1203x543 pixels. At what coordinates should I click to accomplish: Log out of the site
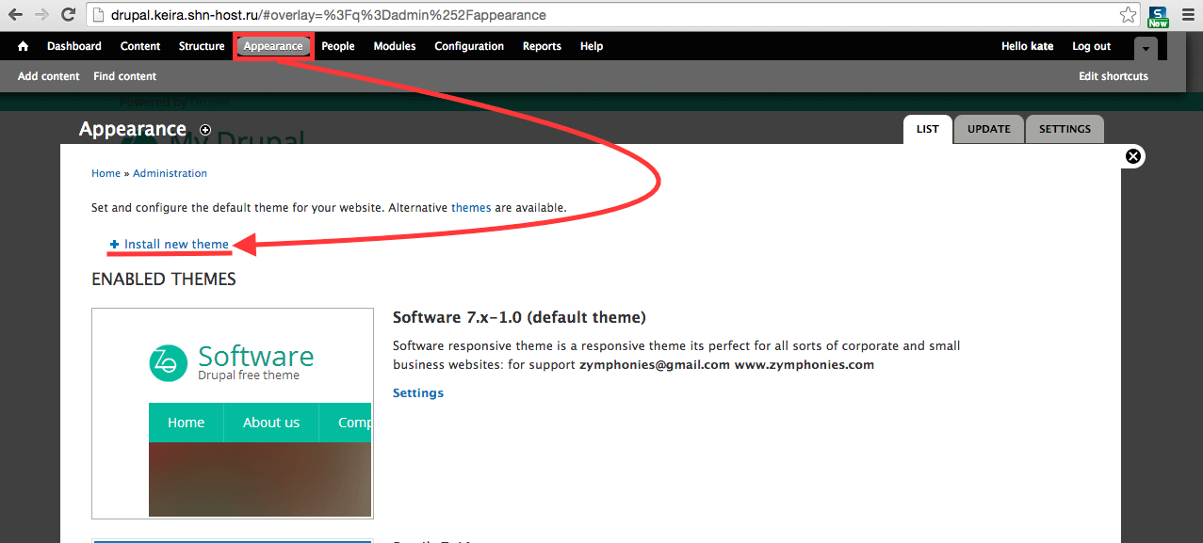(x=1092, y=46)
